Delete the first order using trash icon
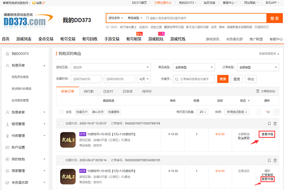Image resolution: width=284 pixels, height=190 pixels. coord(274,123)
